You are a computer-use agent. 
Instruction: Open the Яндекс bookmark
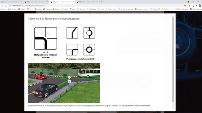pyautogui.click(x=22, y=9)
